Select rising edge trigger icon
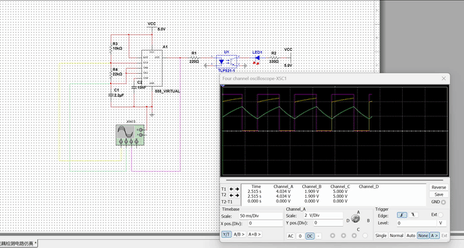The height and width of the screenshot is (248, 464). (401, 215)
